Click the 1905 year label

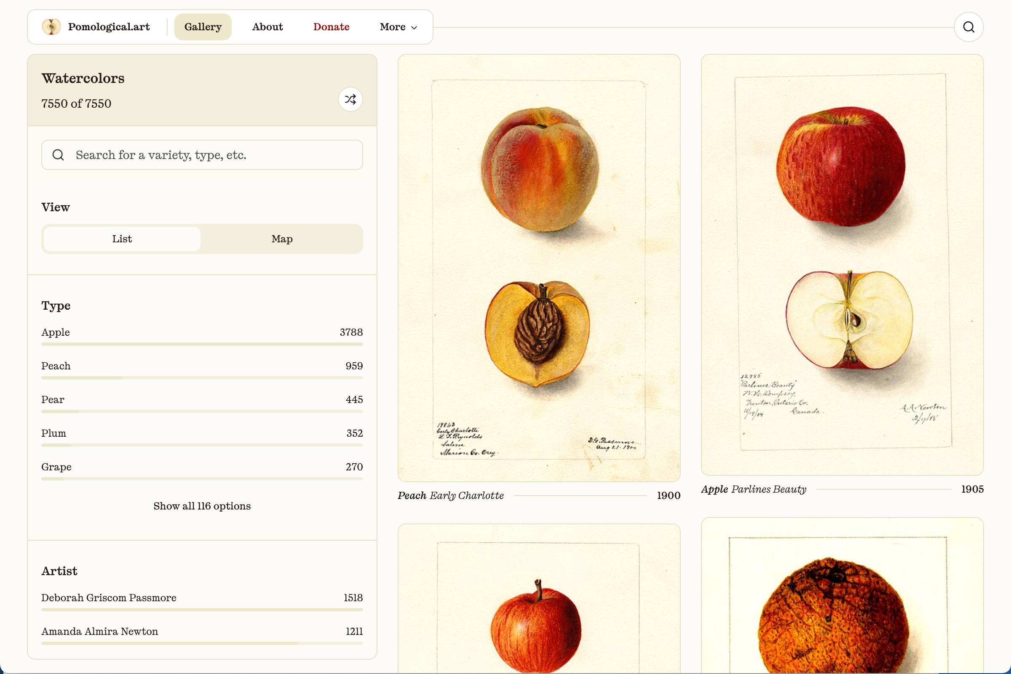click(x=972, y=489)
